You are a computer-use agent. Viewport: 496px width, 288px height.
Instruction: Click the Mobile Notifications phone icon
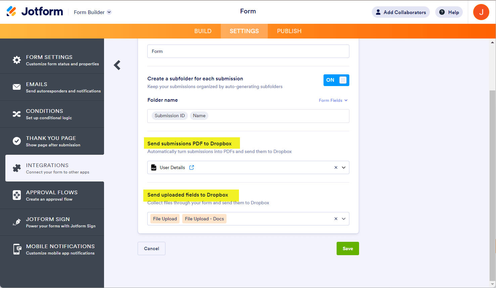point(17,249)
